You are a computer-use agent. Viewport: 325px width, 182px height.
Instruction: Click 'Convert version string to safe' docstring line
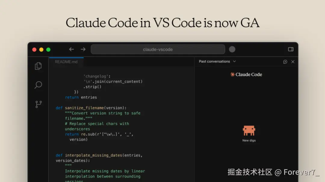coord(103,113)
